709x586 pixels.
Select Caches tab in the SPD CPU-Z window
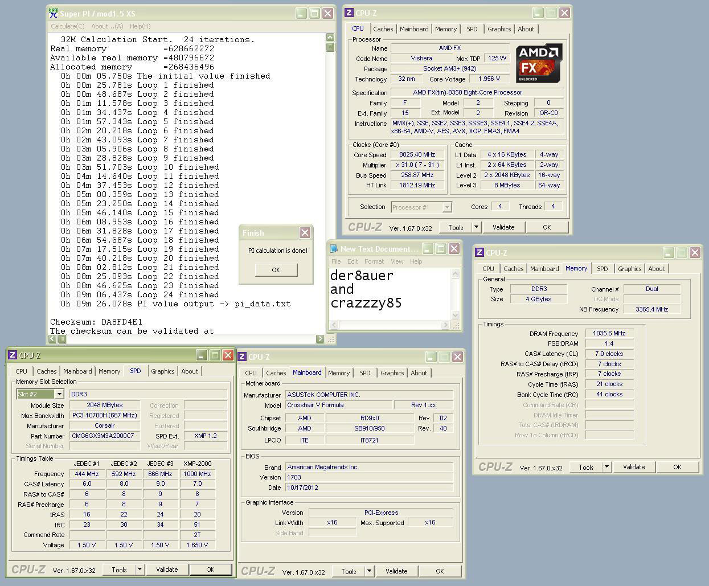tap(47, 371)
